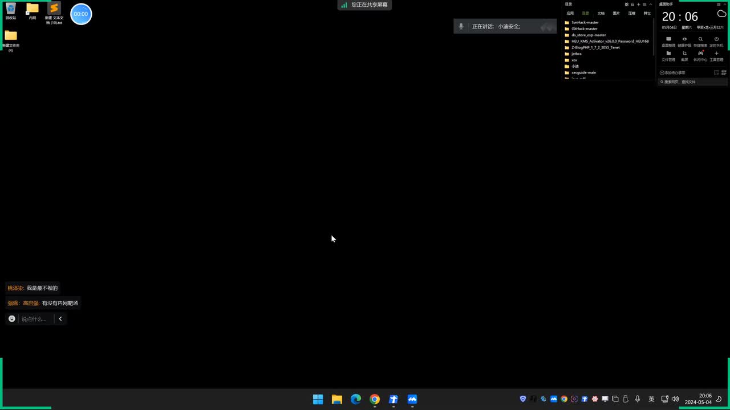Viewport: 730px width, 410px height.
Task: Click the to-do list icon beside 添加待办事项
Action: pyautogui.click(x=716, y=73)
